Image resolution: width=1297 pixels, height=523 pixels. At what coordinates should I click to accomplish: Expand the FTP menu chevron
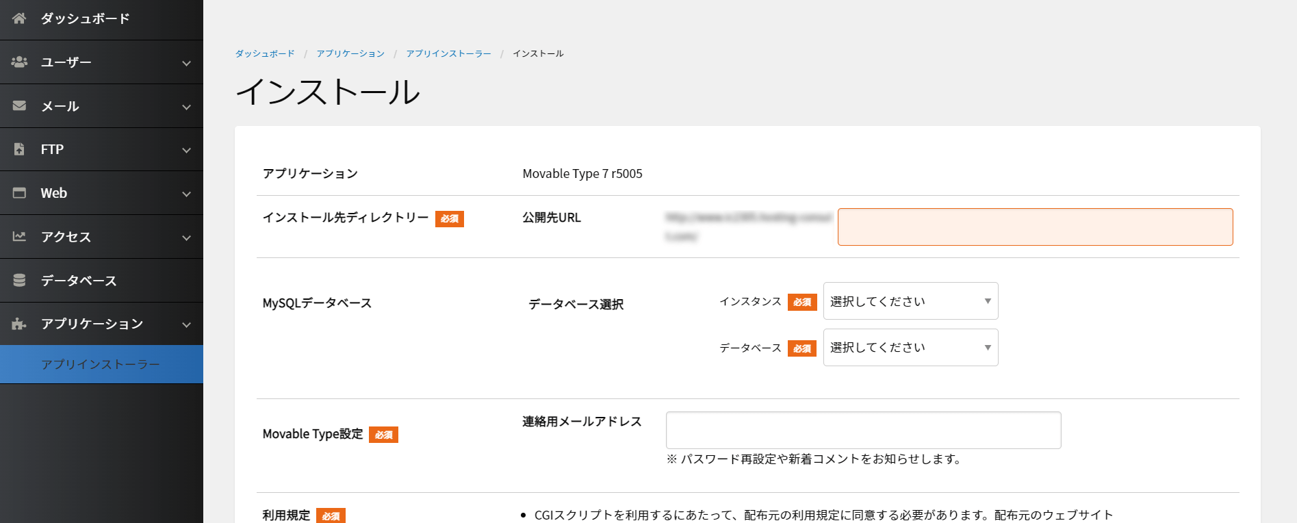186,150
